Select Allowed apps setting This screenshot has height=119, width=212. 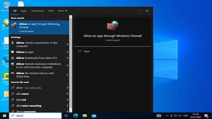39,52
